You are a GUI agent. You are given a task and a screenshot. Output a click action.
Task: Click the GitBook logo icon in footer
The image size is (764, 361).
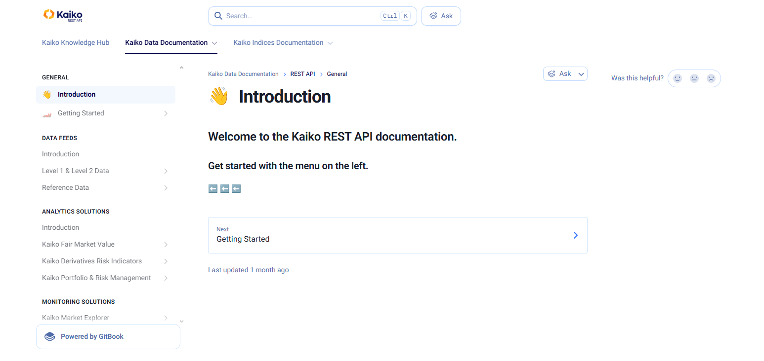tap(49, 336)
